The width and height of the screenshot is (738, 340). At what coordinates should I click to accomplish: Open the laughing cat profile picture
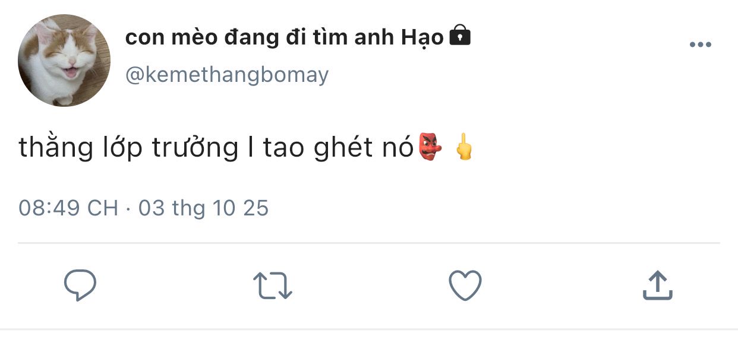pos(64,61)
